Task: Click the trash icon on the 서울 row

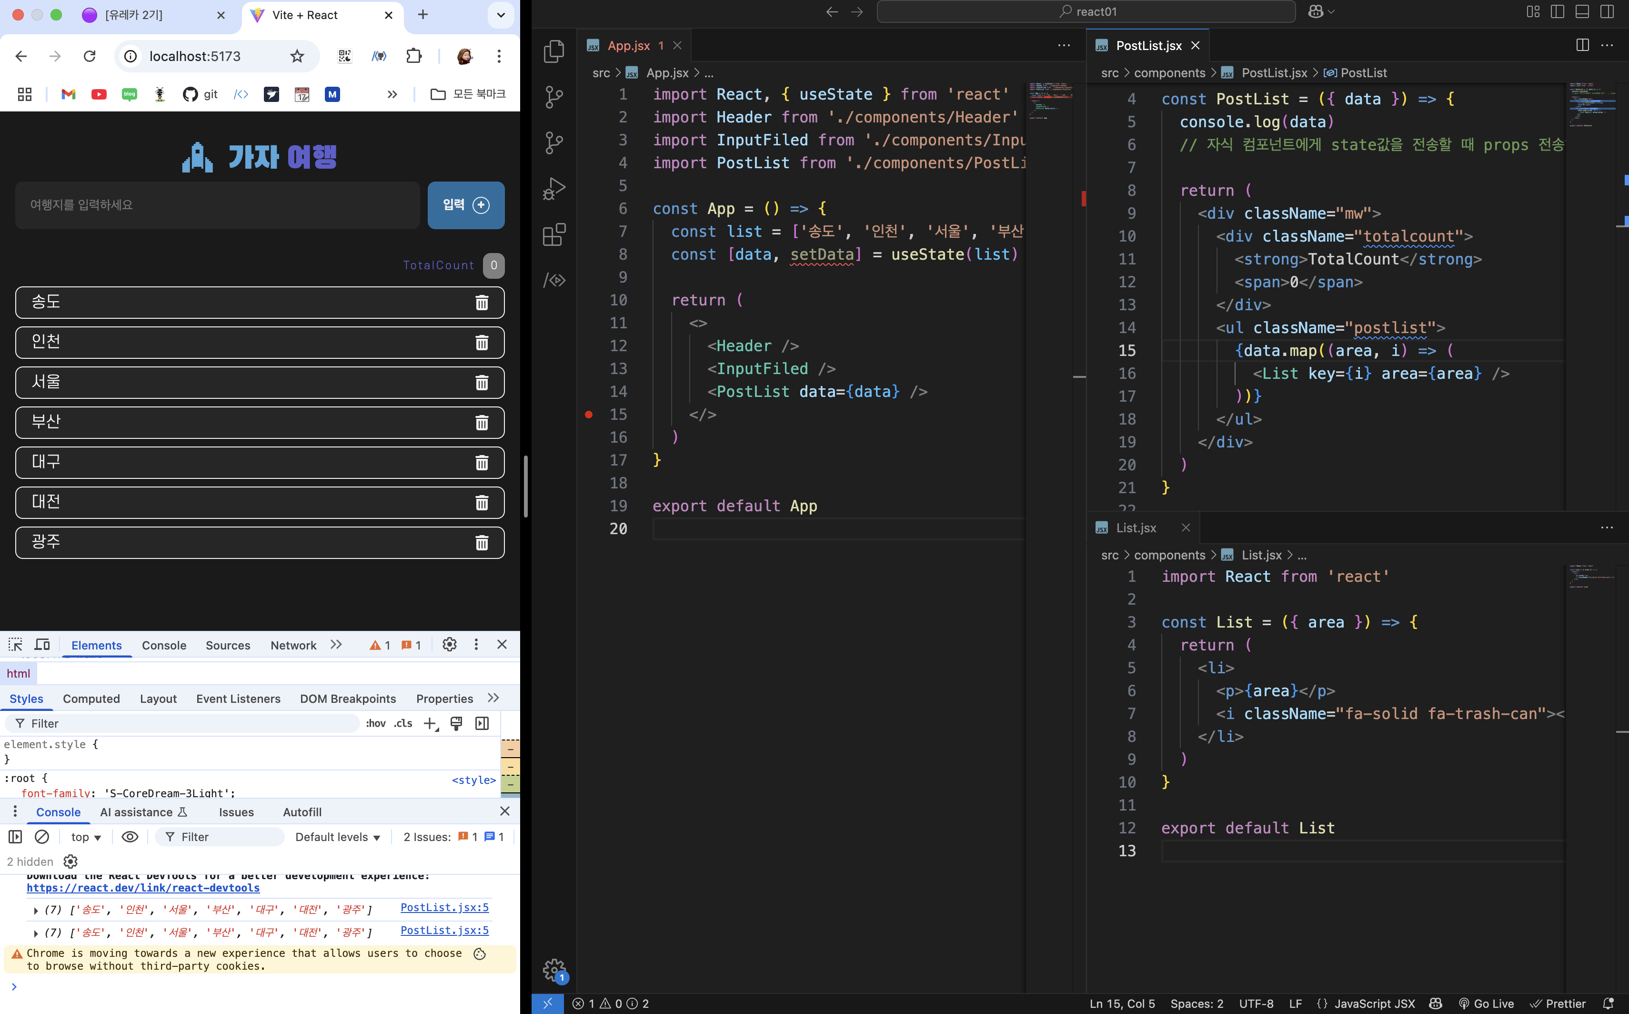Action: (x=482, y=382)
